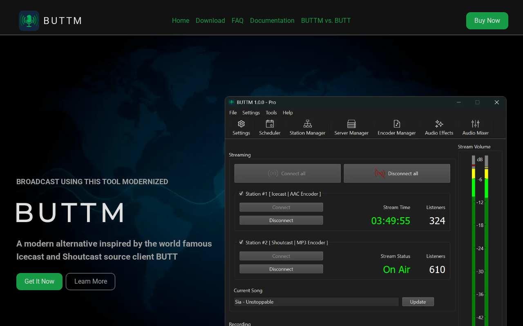Click the BUTTM microphone logo icon
Image resolution: width=523 pixels, height=326 pixels.
tap(29, 21)
